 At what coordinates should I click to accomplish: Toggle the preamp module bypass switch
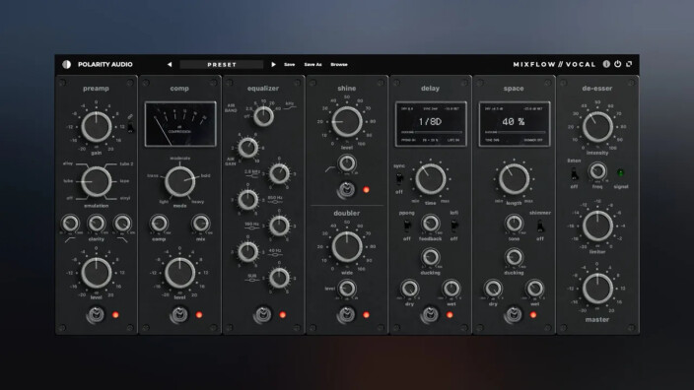[x=96, y=315]
